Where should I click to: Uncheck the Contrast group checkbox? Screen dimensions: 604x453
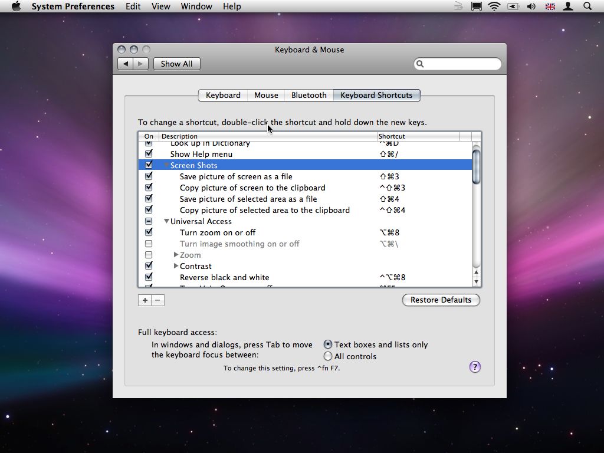pyautogui.click(x=149, y=266)
